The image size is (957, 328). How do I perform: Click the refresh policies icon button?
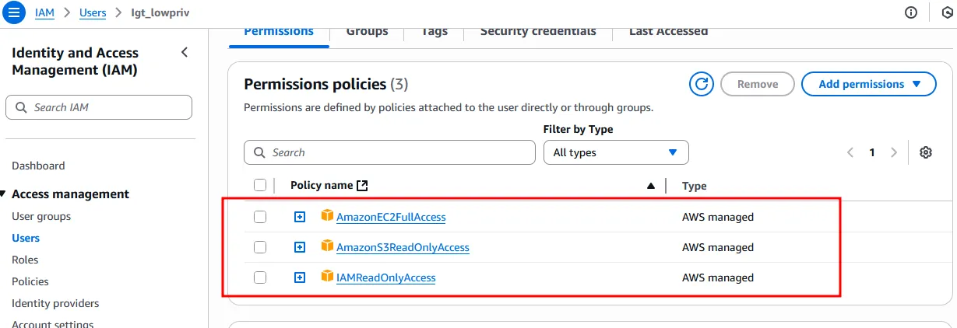[702, 84]
